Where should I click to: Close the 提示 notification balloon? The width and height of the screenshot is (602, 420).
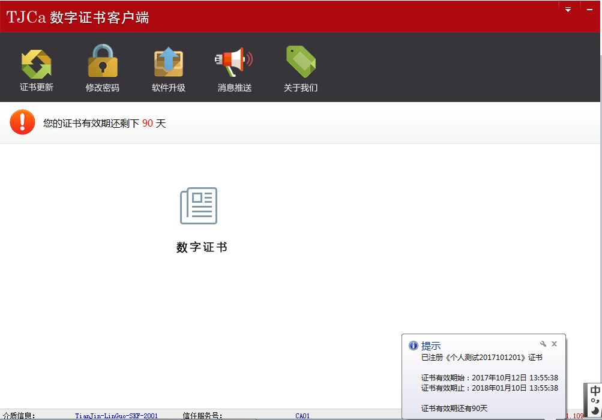coord(554,344)
